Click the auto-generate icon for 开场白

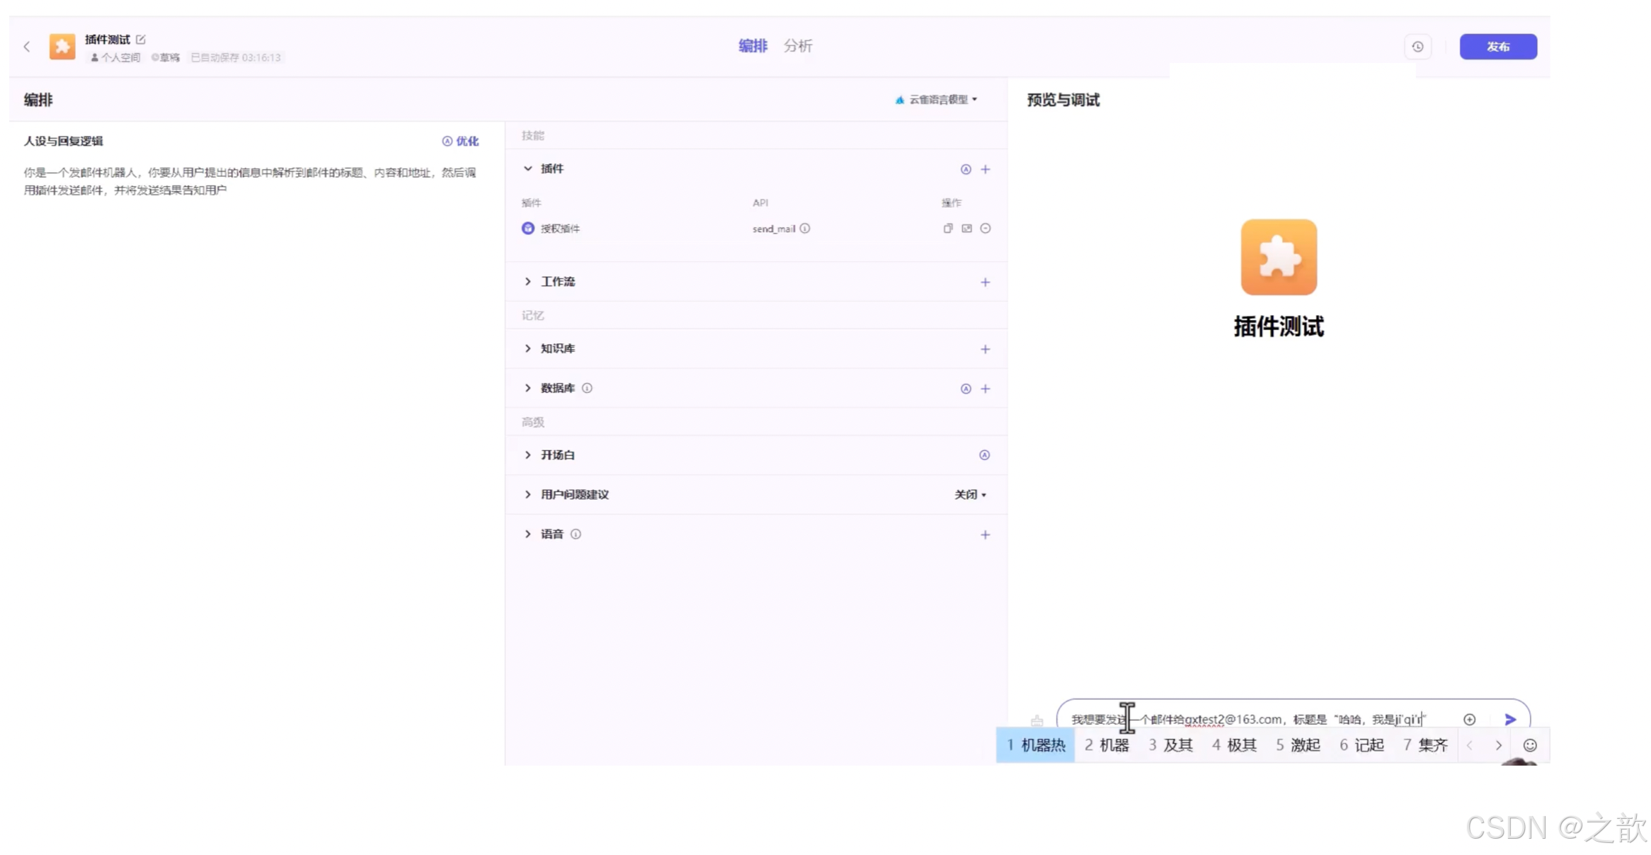(984, 455)
